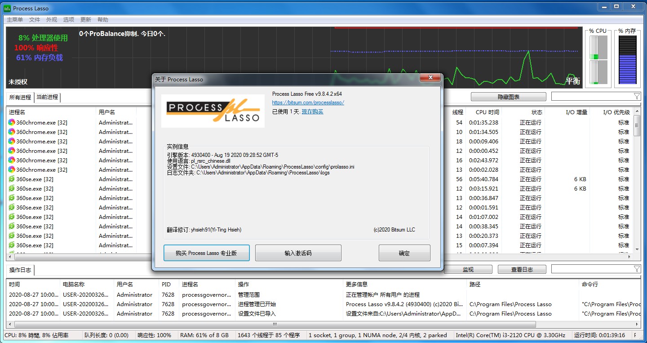Click '使用语言: pl_rsrc_chinese.dll' in the About dialog

click(199, 161)
